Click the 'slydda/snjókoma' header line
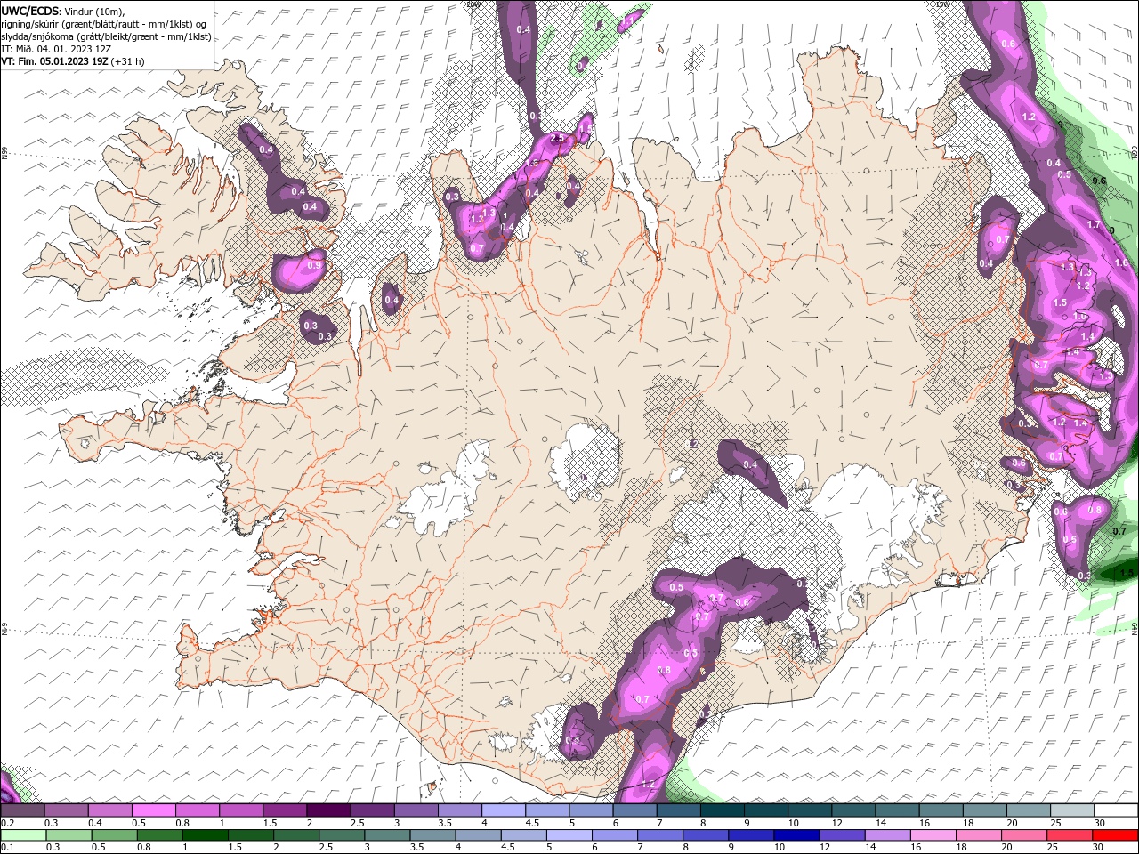The image size is (1139, 854). pos(107,36)
